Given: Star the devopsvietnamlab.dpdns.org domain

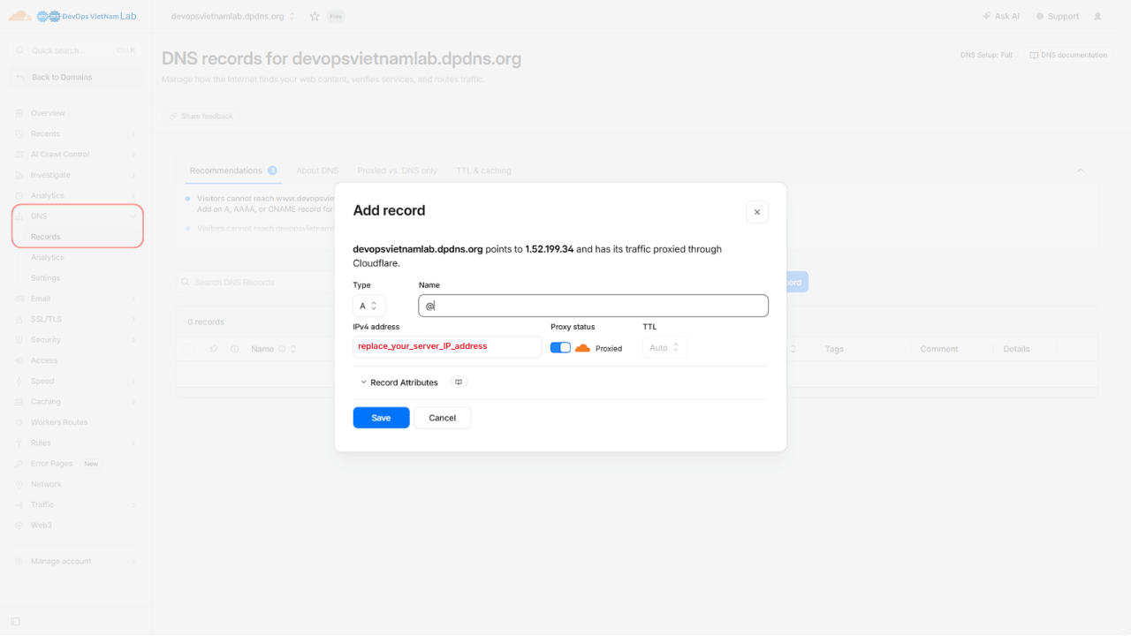Looking at the screenshot, I should tap(315, 16).
